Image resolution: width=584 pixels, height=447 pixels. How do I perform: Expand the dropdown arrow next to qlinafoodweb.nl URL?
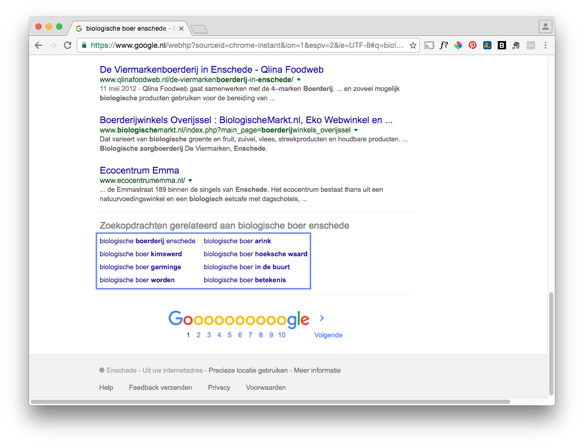pos(299,80)
